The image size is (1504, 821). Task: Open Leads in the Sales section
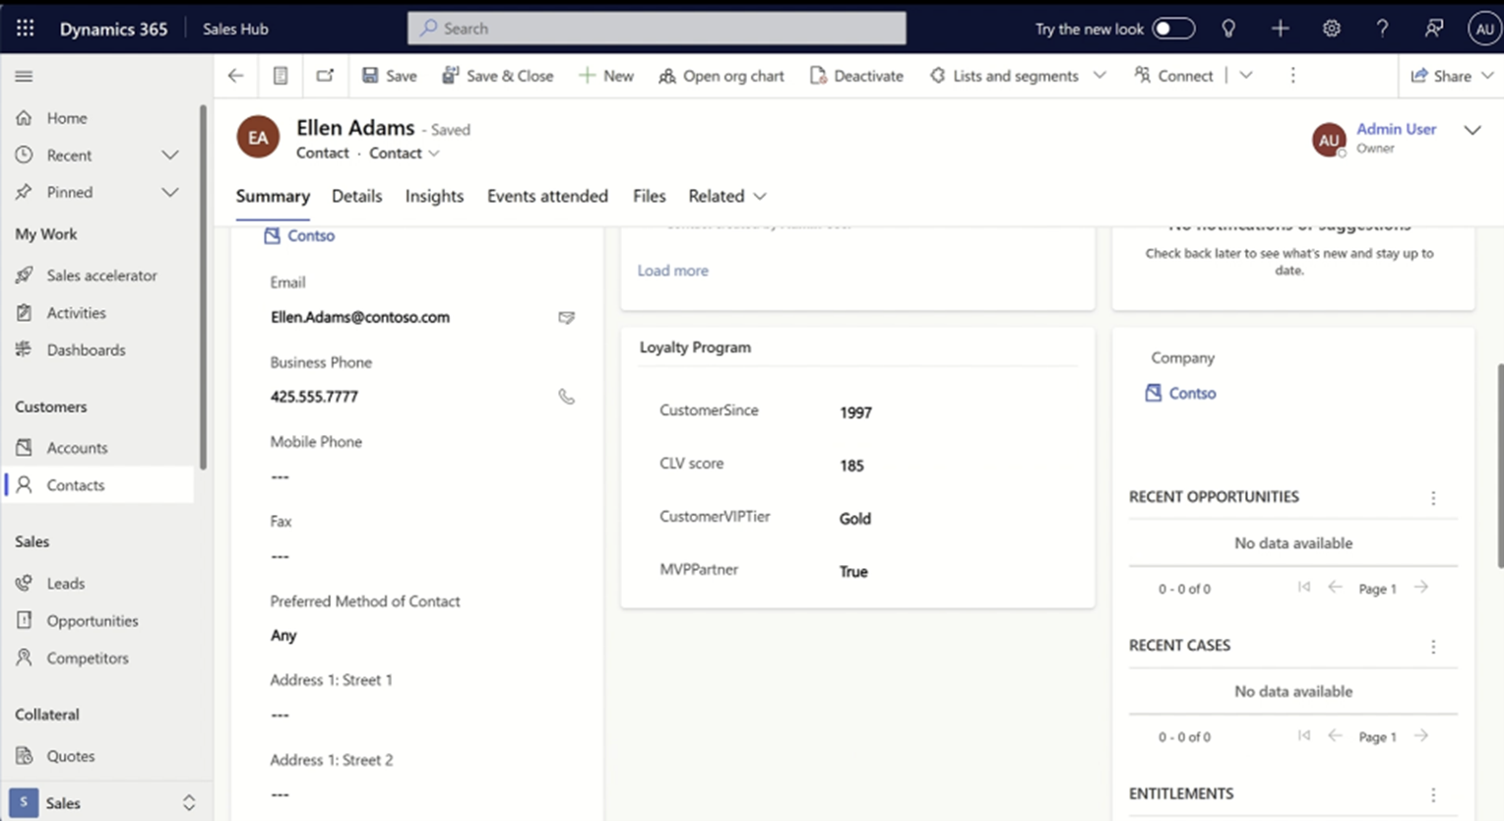(x=64, y=583)
